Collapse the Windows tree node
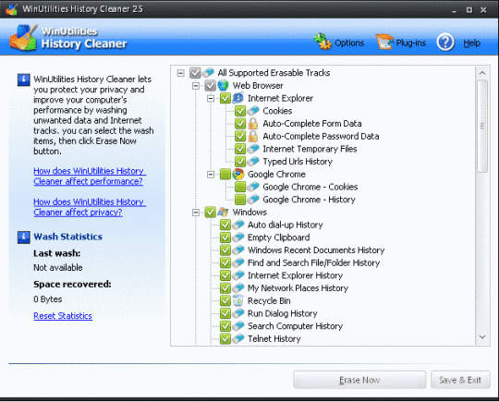Screen dimensions: 499x402 point(196,213)
